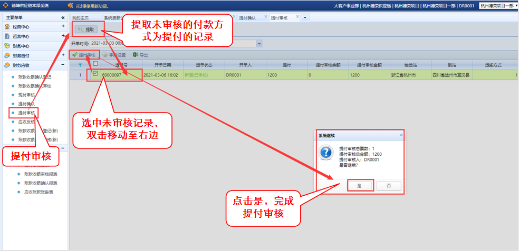Open the tab list dropdown arrow
The height and width of the screenshot is (251, 519).
(304, 18)
